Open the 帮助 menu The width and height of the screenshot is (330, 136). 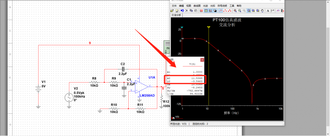239,6
